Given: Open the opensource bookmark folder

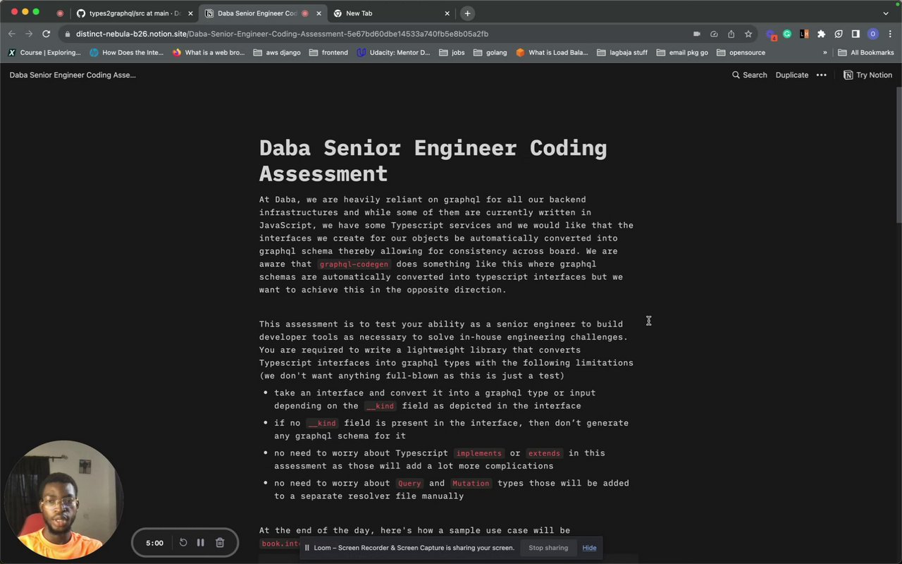Looking at the screenshot, I should tap(741, 52).
